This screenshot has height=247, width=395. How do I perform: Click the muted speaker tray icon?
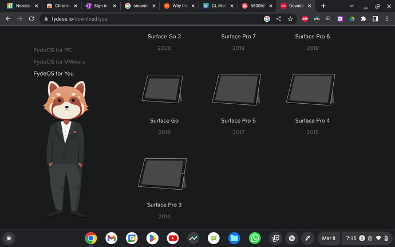pos(292,238)
